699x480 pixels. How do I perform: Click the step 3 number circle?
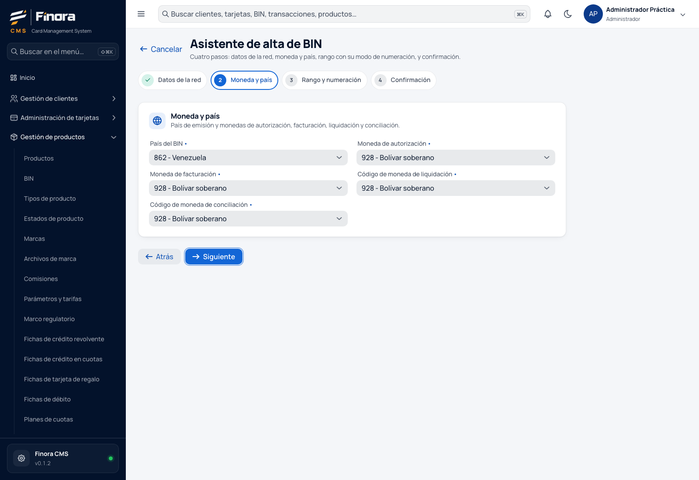point(291,80)
